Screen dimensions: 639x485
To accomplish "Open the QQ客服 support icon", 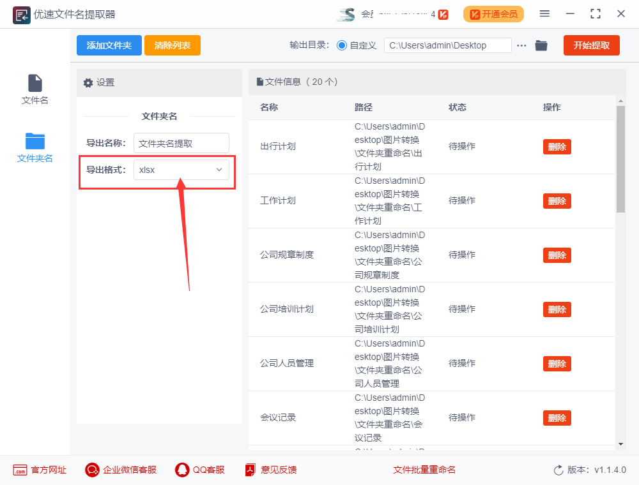I will (181, 470).
